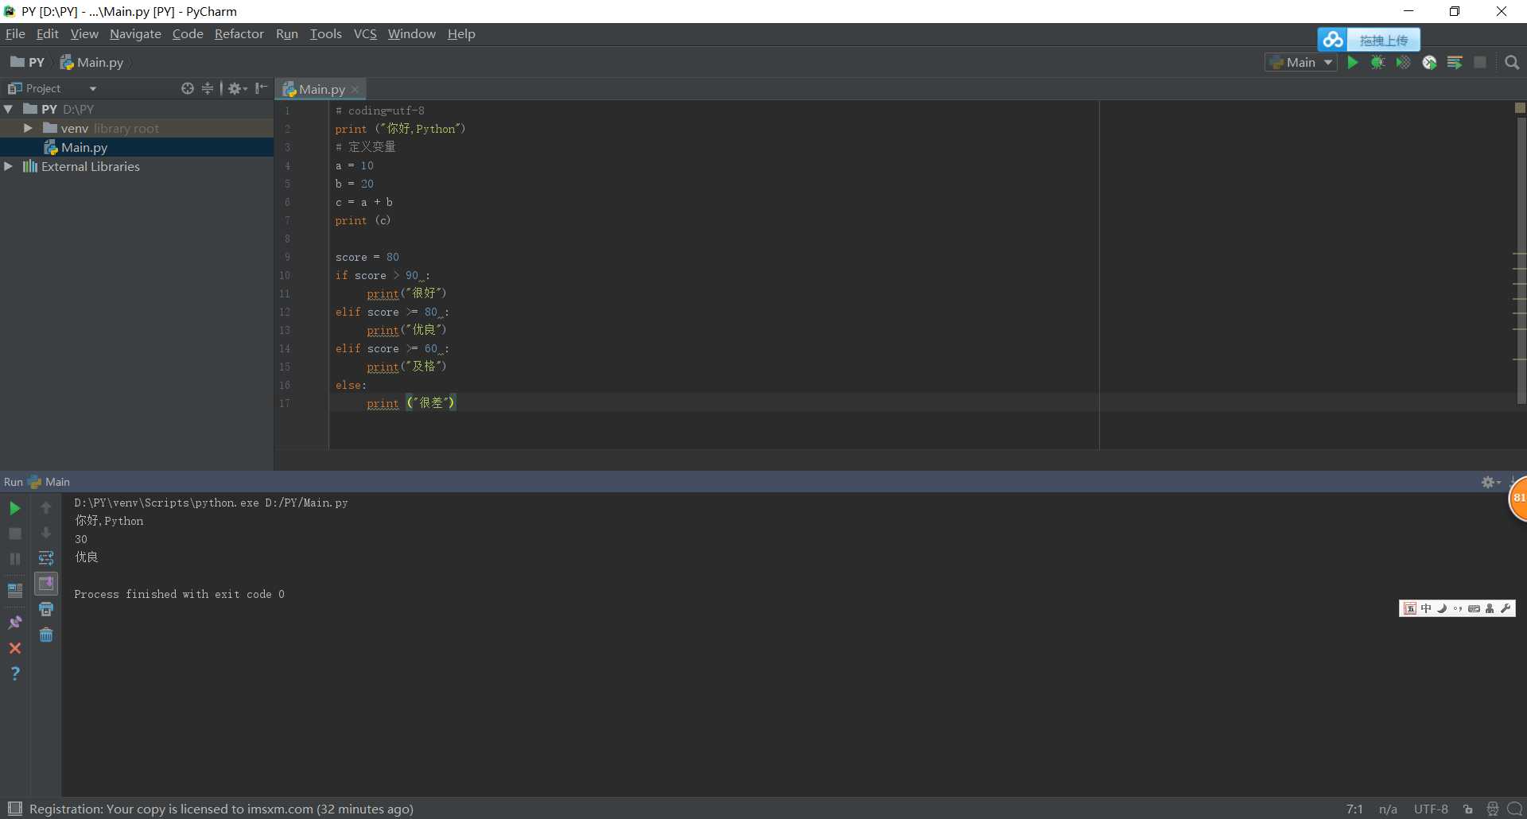Open the VCS menu
The height and width of the screenshot is (819, 1527).
[x=365, y=33]
